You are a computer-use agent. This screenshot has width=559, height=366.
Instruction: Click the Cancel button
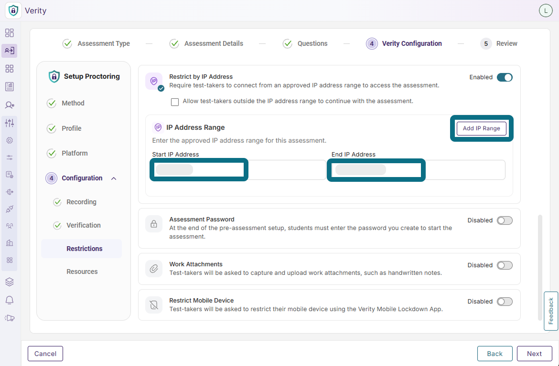point(45,354)
